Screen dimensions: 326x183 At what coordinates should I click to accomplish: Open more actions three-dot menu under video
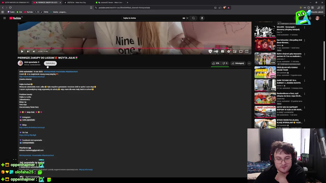tap(249, 63)
